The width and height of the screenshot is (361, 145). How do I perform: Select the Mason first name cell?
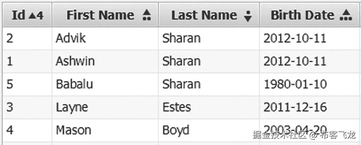point(105,130)
